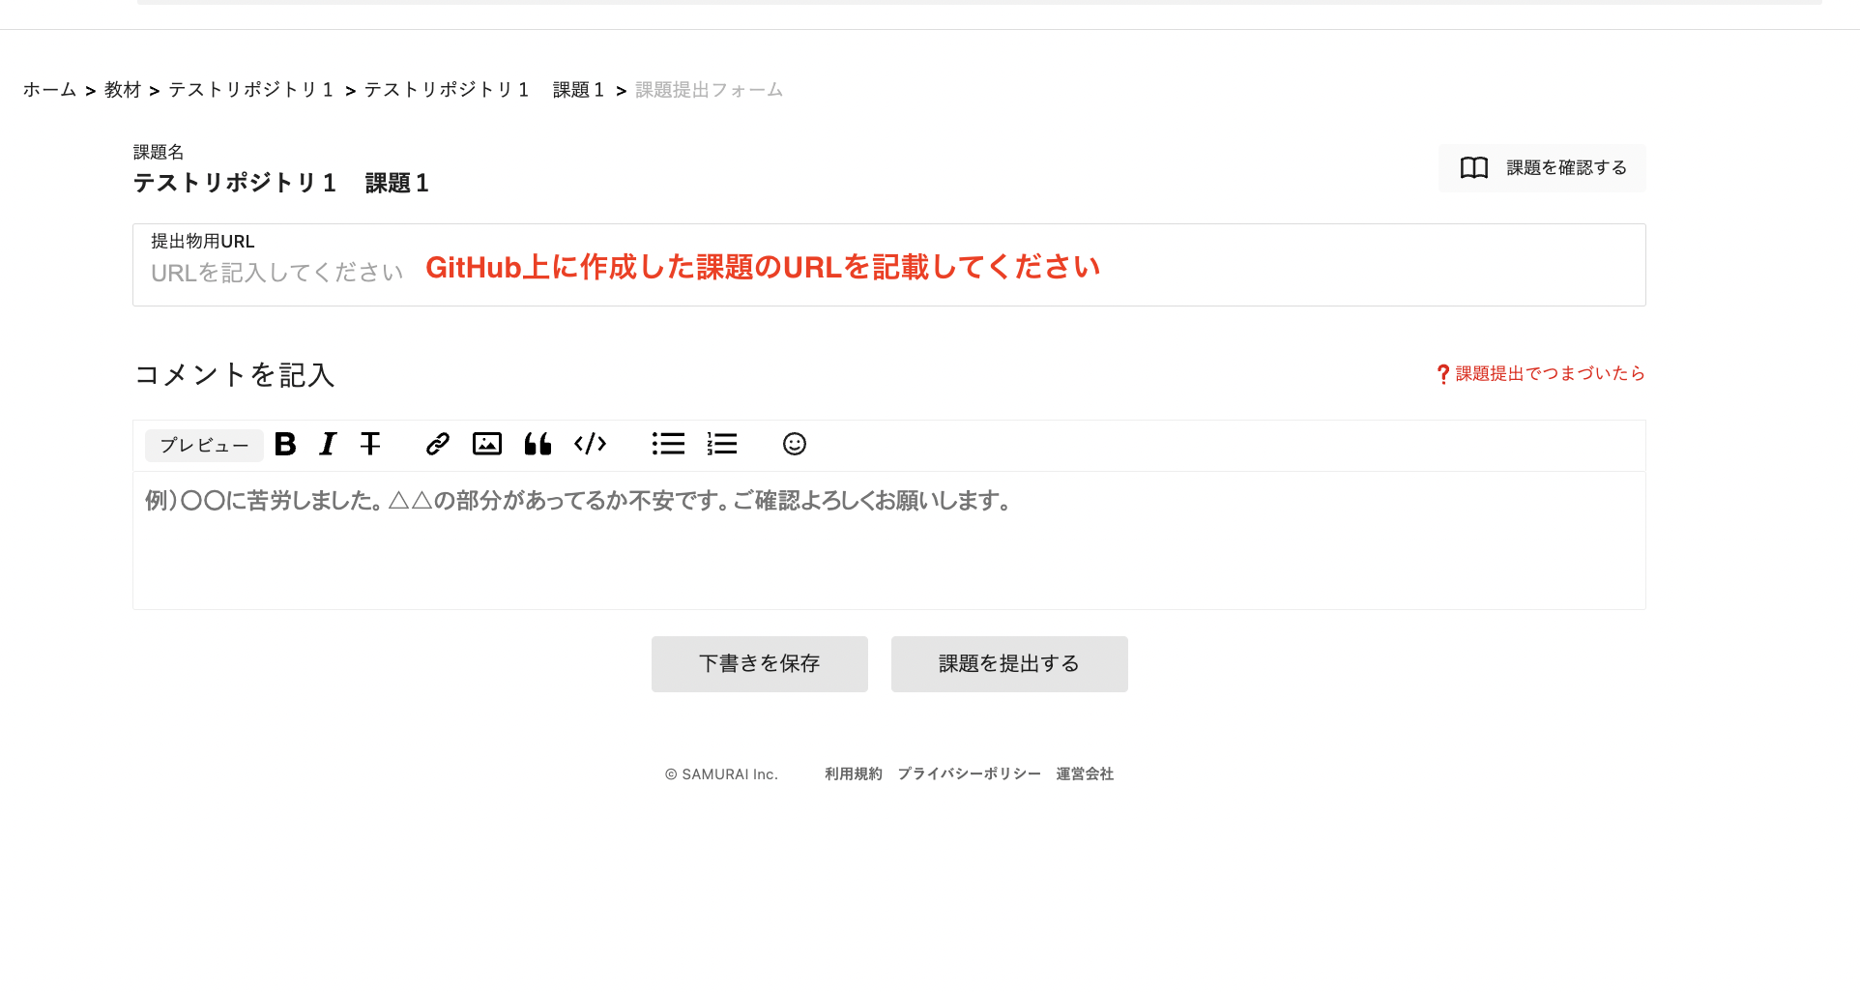Switch to プレビュー mode
This screenshot has height=992, width=1860.
click(204, 446)
